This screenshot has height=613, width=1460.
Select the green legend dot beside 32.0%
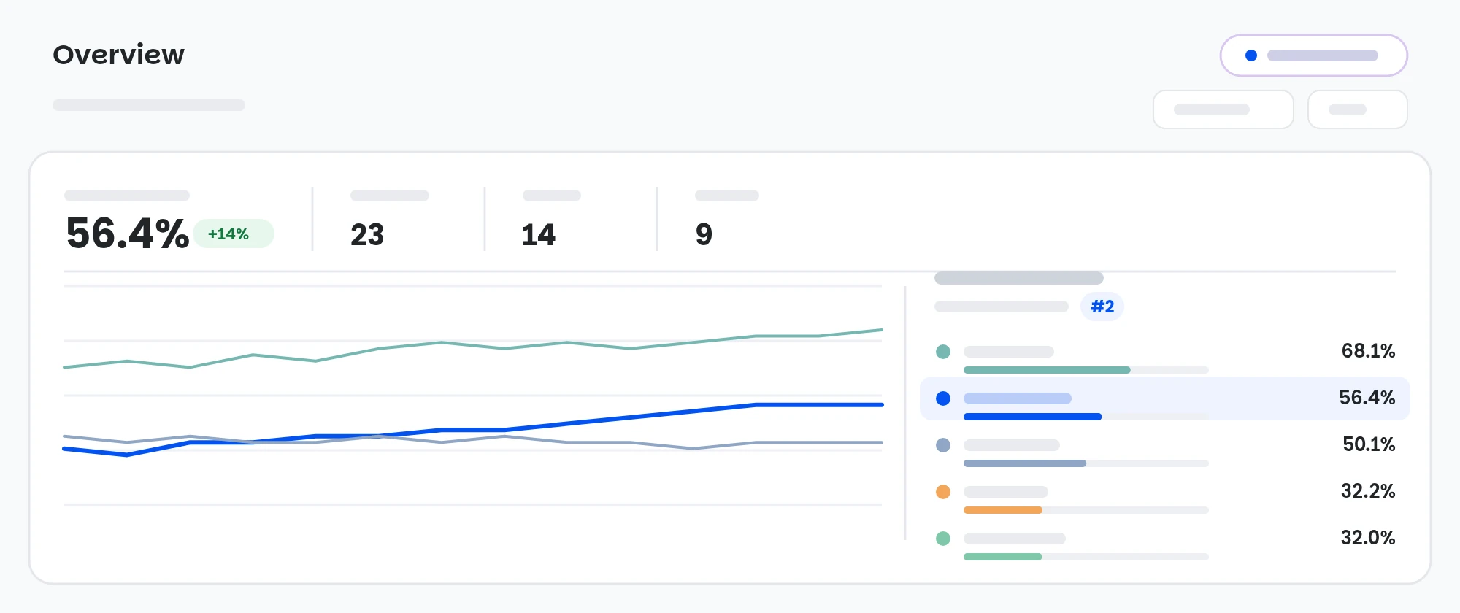pyautogui.click(x=943, y=539)
